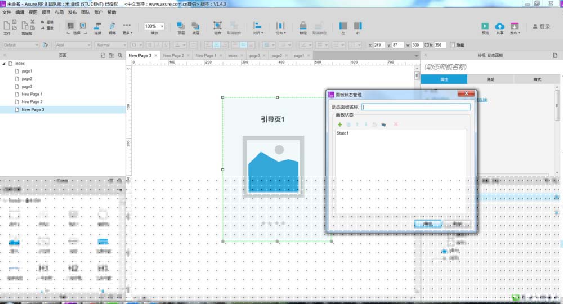563x304 pixels.
Task: Click the red X delete-state icon
Action: 396,124
